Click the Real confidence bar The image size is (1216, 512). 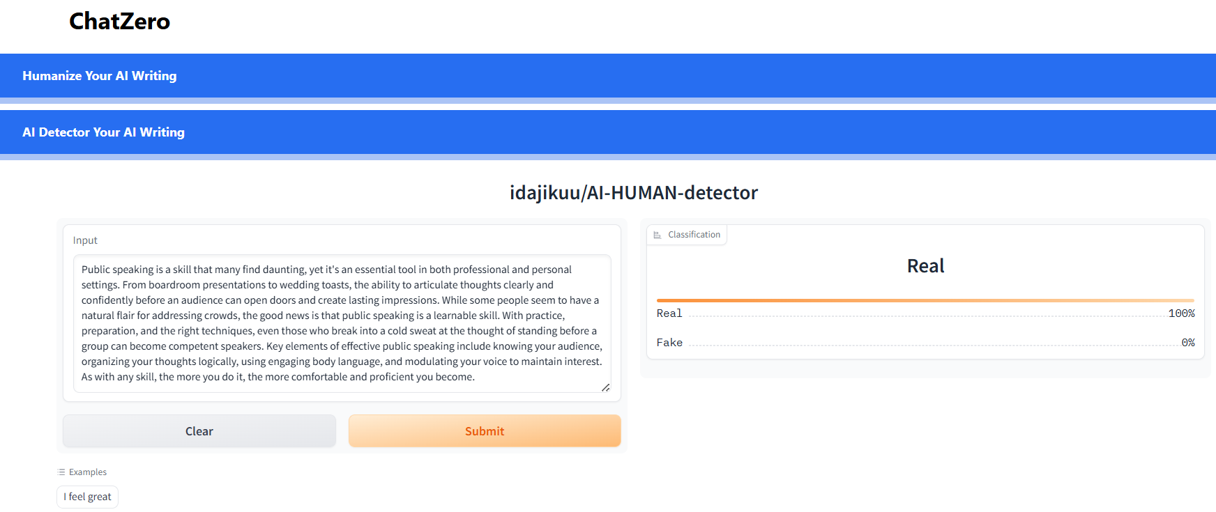click(925, 300)
